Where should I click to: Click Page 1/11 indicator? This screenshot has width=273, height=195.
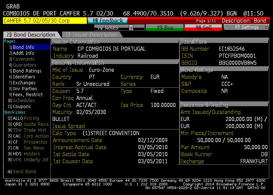coord(206,21)
